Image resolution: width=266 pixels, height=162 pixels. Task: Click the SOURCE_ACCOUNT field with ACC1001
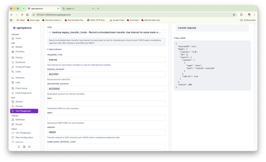pyautogui.click(x=106, y=74)
